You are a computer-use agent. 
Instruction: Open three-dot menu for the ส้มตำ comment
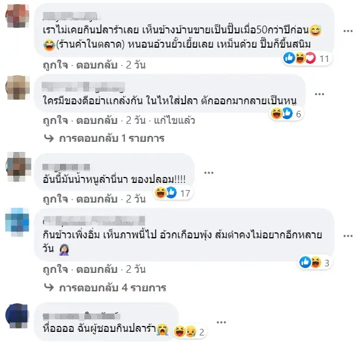pyautogui.click(x=348, y=236)
